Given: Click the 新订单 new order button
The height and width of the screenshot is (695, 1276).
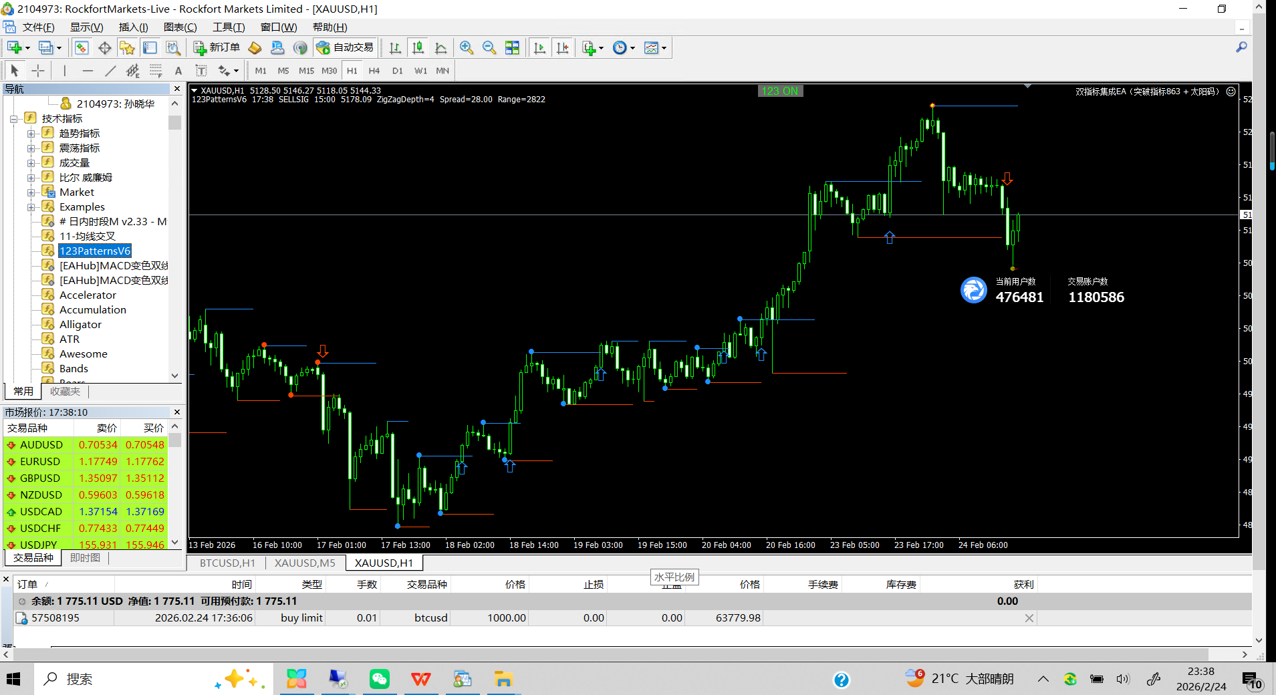Looking at the screenshot, I should pos(217,47).
